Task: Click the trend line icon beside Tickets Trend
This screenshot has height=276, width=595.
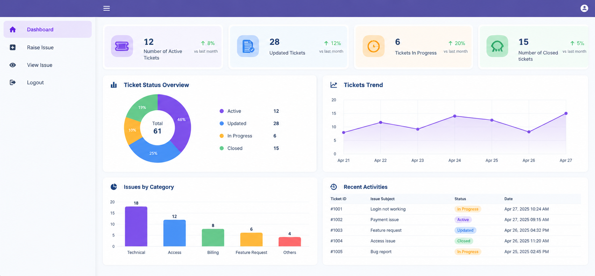Action: (x=334, y=85)
